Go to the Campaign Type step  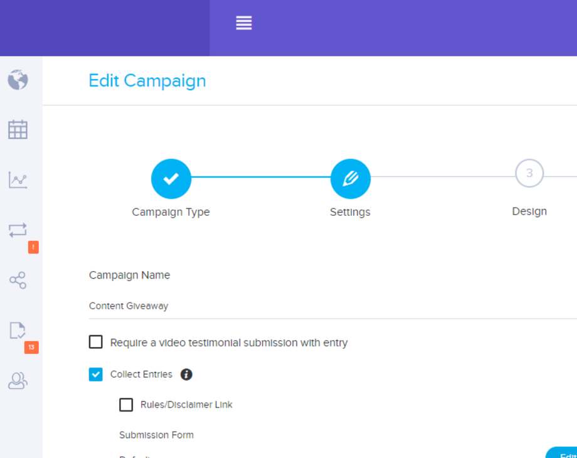pos(171,179)
